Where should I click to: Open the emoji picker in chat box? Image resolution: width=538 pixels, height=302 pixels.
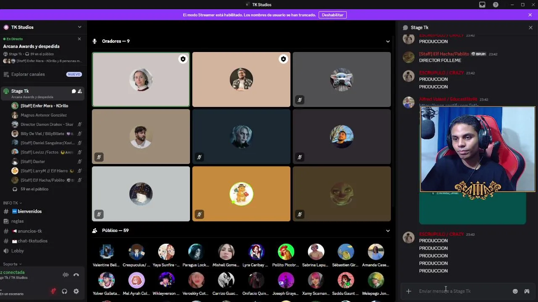(x=515, y=291)
